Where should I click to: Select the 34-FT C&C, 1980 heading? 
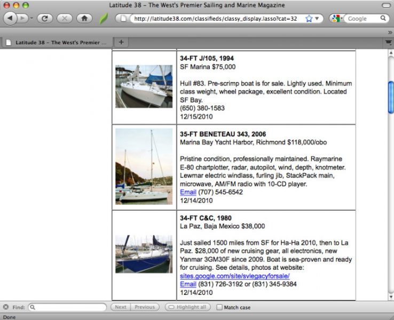(206, 218)
